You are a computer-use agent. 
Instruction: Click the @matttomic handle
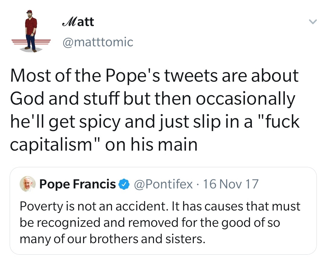pyautogui.click(x=97, y=42)
